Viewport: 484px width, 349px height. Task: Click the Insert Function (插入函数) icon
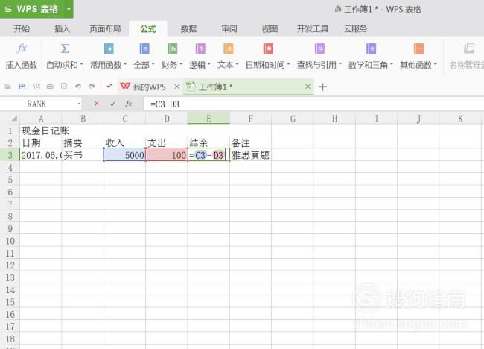22,48
